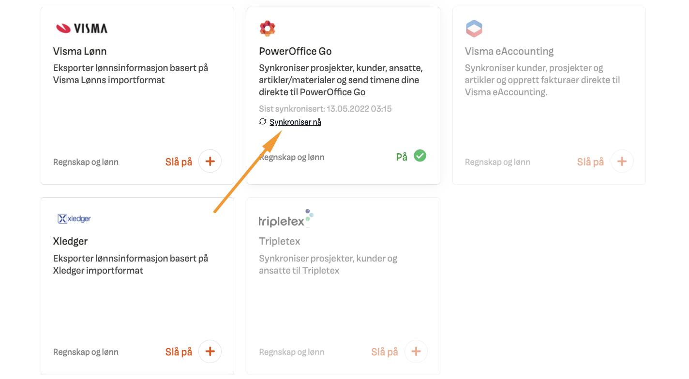Enable Visma eAccounting using Slå på
Screen dimensions: 689x379
[590, 161]
